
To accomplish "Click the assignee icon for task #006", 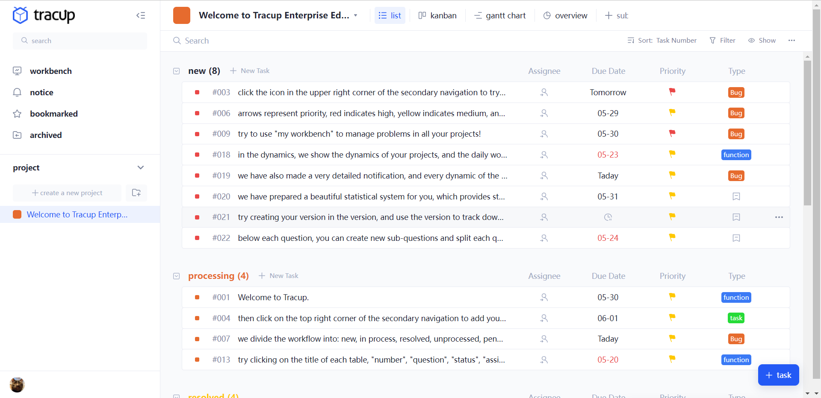I will [543, 113].
